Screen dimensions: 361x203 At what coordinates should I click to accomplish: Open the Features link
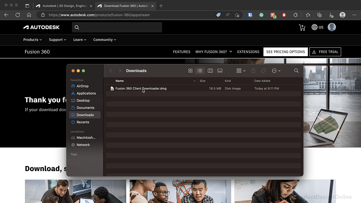(182, 52)
